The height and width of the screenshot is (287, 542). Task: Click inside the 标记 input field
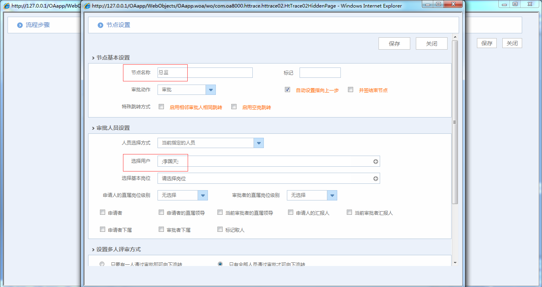320,72
